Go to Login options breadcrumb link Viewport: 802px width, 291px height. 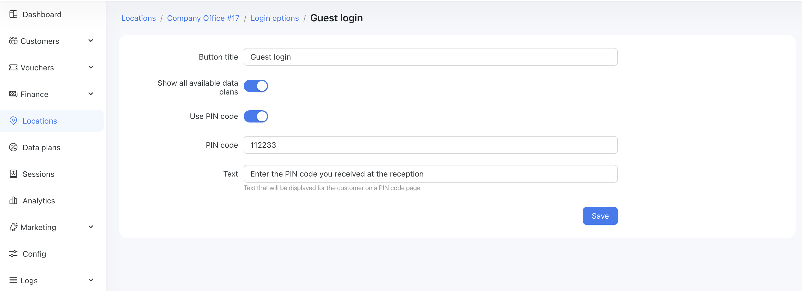tap(274, 18)
